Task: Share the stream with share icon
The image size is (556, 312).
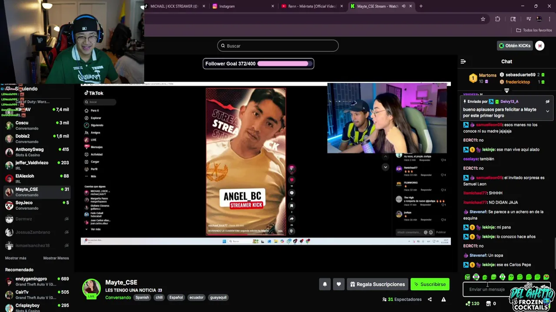Action: point(430,299)
